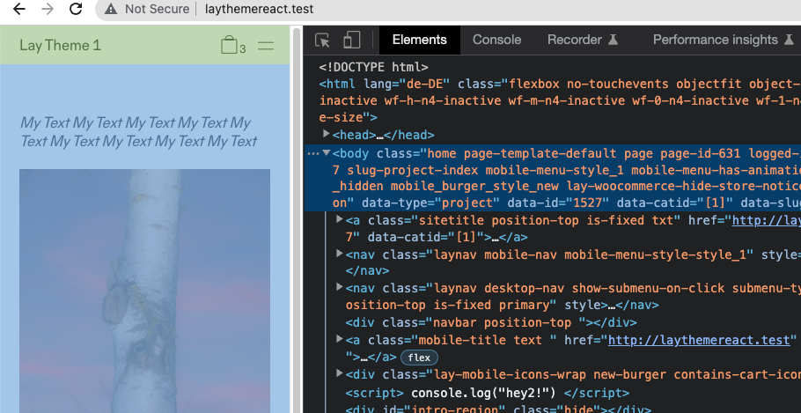Reload the page with refresh icon
The width and height of the screenshot is (801, 413).
[x=77, y=10]
